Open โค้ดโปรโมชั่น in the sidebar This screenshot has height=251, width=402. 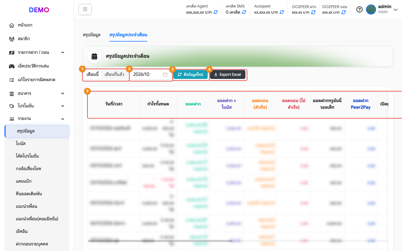click(x=37, y=156)
